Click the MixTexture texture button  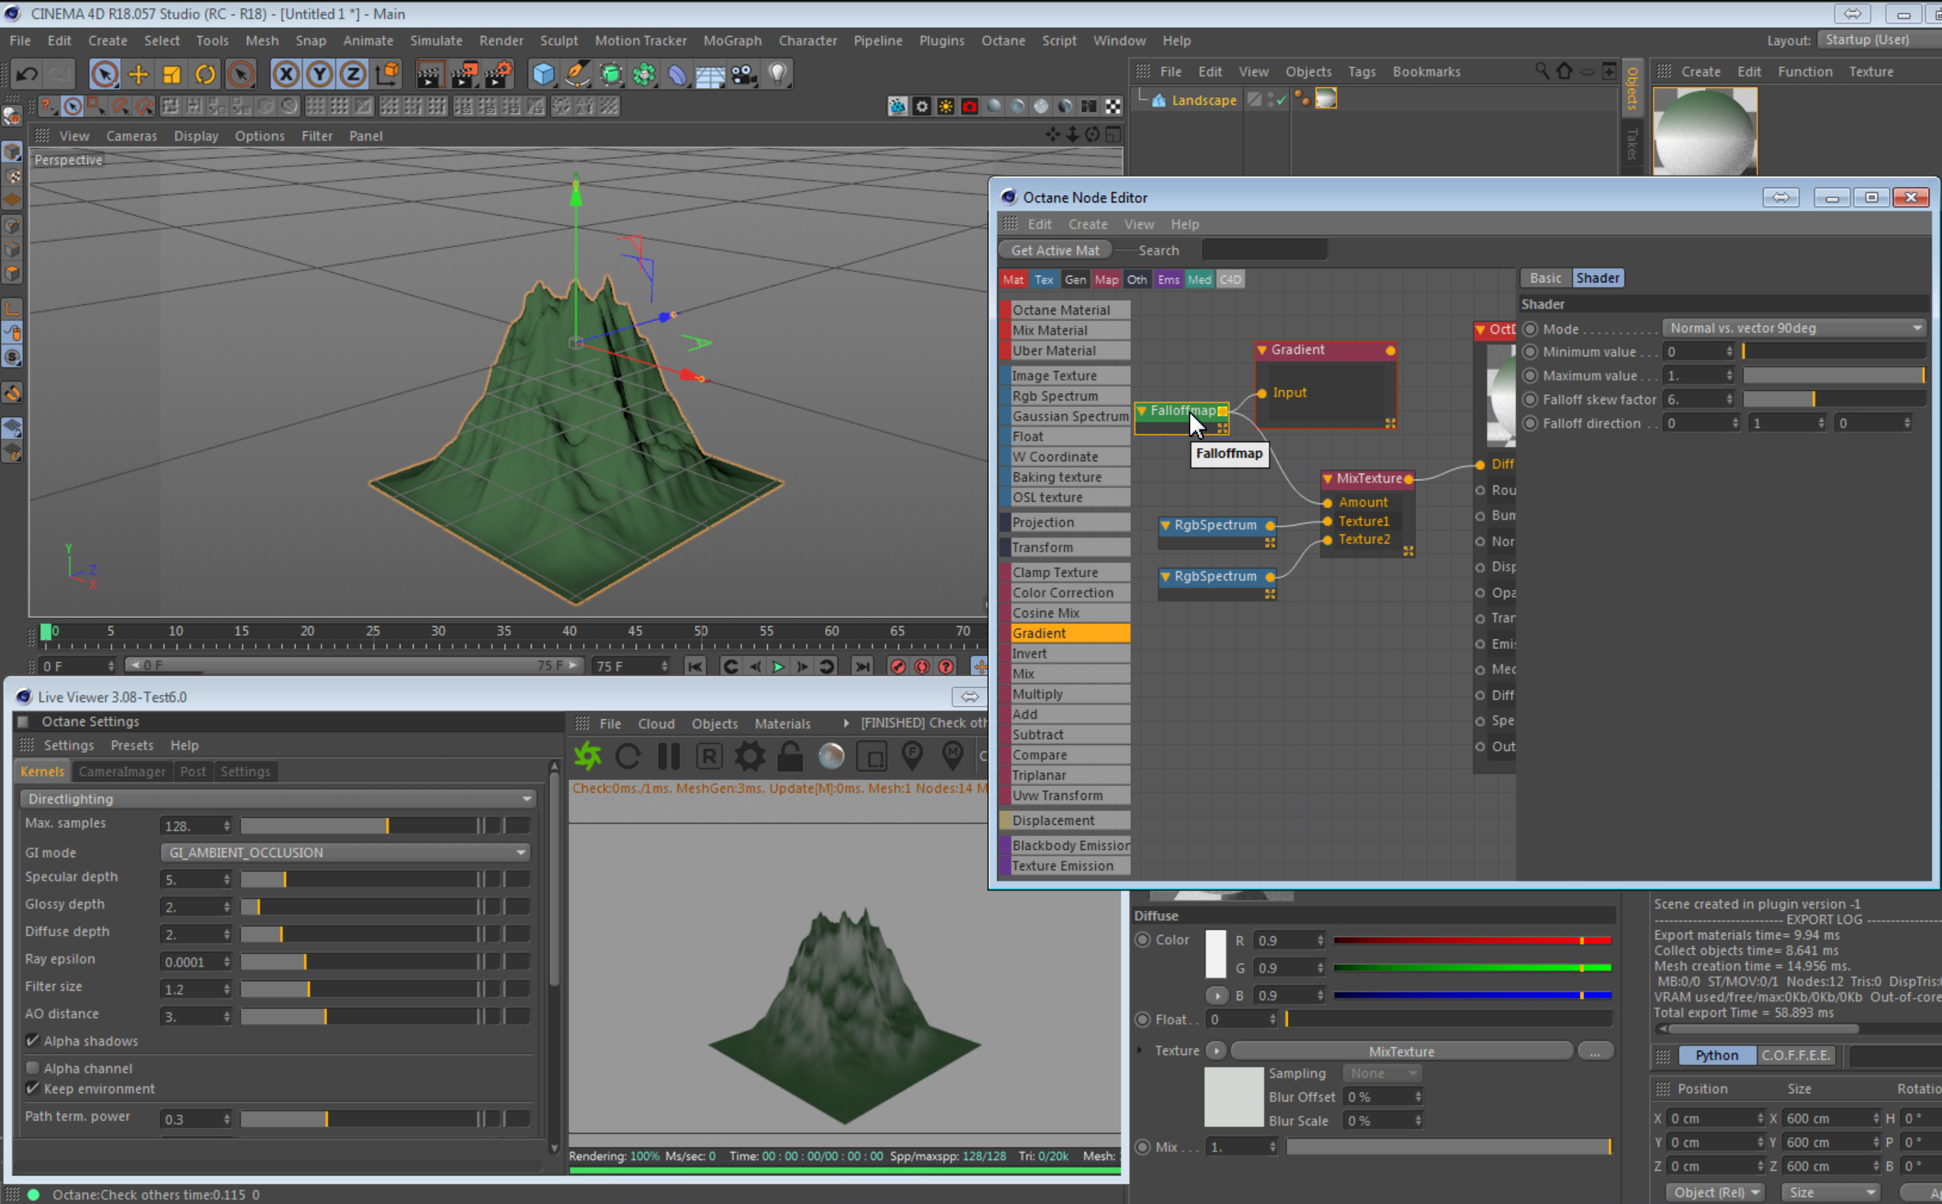[x=1401, y=1051]
